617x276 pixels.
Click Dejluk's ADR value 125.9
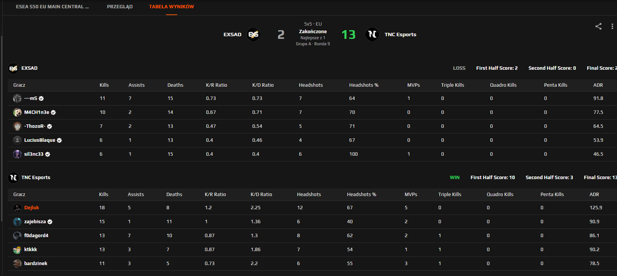(x=595, y=208)
